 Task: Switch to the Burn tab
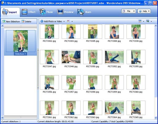[84, 12]
